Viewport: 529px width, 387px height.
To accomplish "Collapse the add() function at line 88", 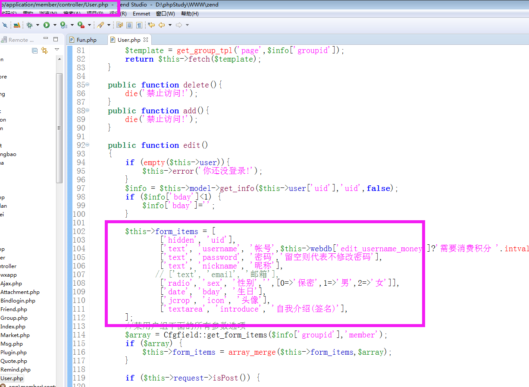I will point(88,110).
